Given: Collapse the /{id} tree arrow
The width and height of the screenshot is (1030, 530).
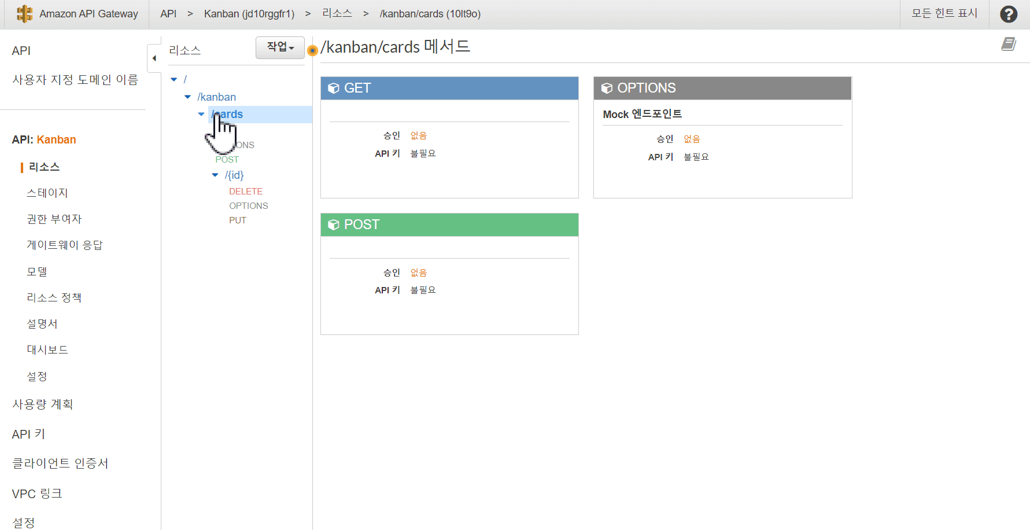Looking at the screenshot, I should [215, 175].
